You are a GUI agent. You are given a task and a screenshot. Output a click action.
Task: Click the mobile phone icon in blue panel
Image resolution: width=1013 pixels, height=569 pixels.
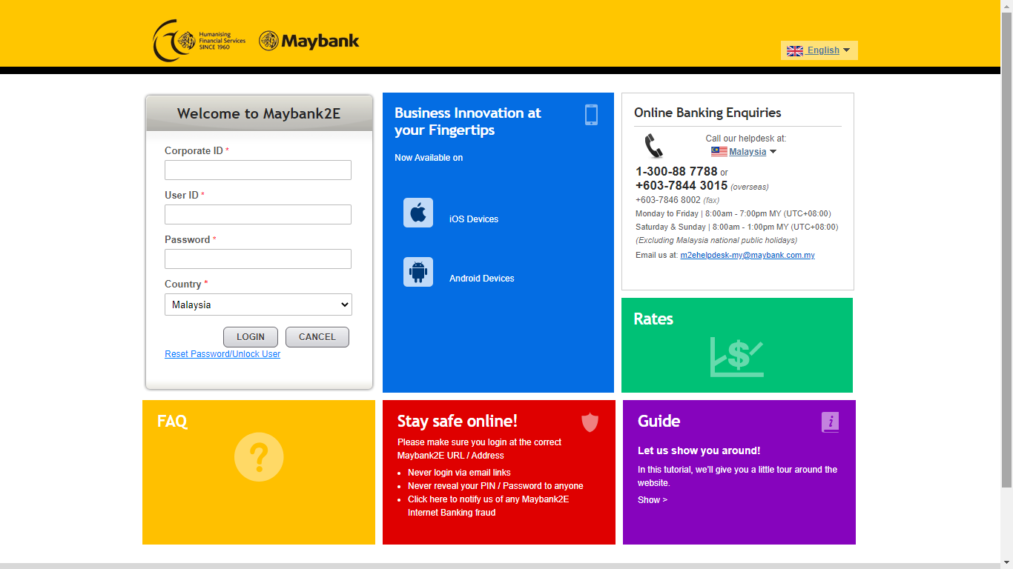point(591,115)
